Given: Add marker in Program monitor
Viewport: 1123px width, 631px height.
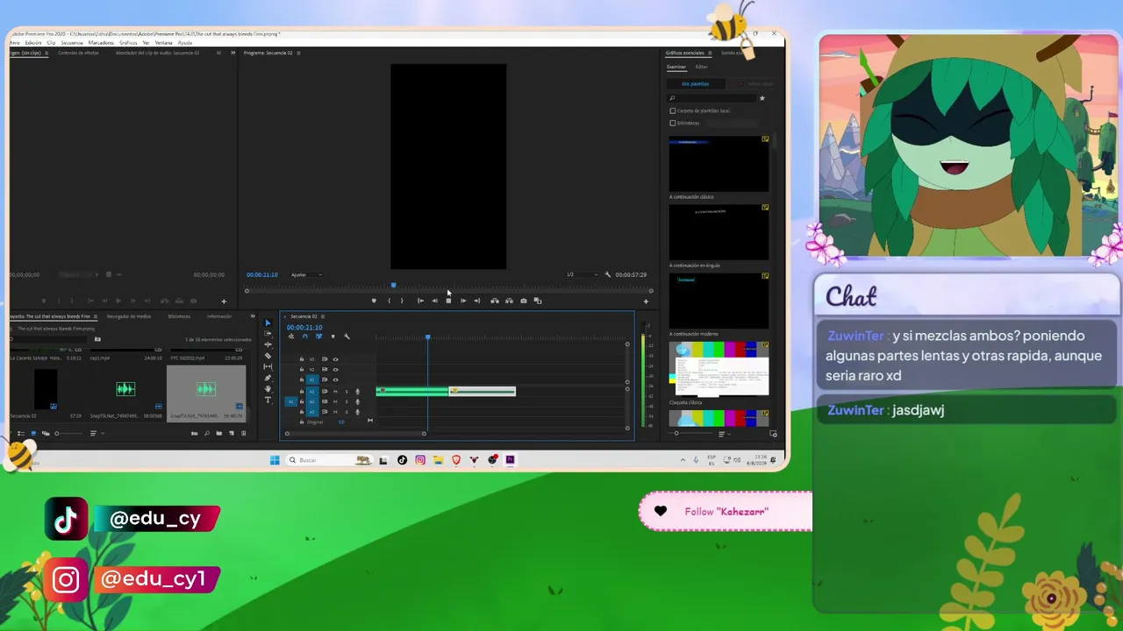Looking at the screenshot, I should pos(374,301).
